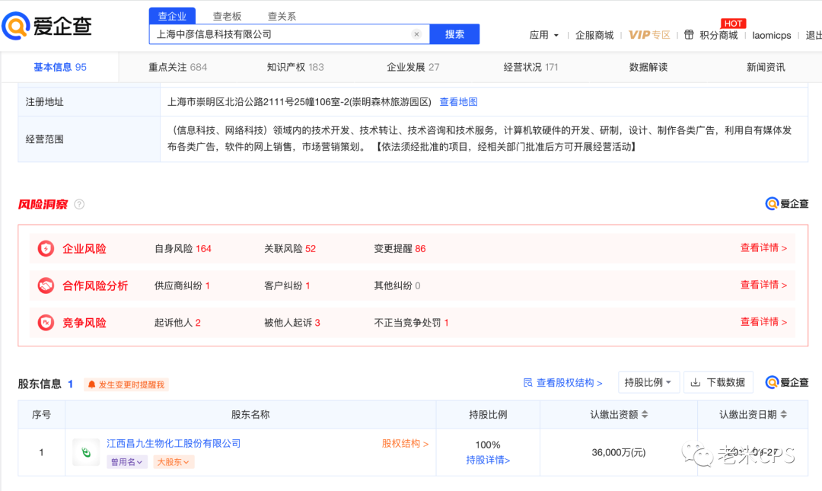The width and height of the screenshot is (822, 491).
Task: Expand the 大股东 tag
Action: 173,461
